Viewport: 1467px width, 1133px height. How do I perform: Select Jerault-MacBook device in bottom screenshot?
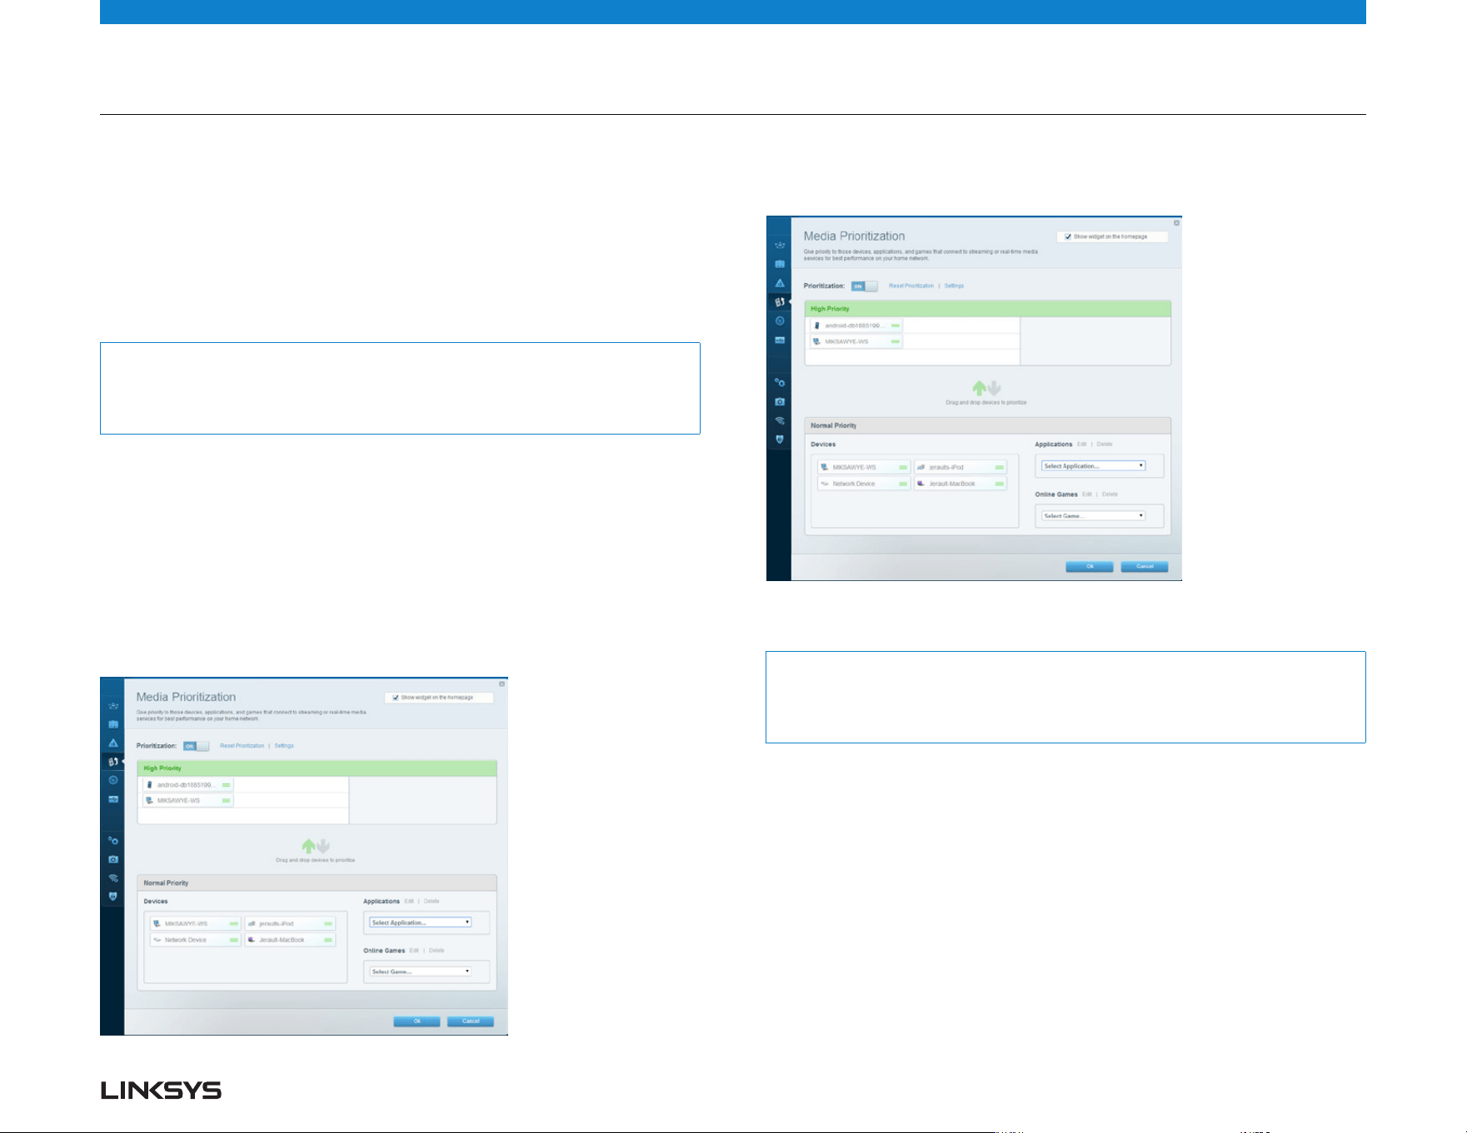pos(290,940)
